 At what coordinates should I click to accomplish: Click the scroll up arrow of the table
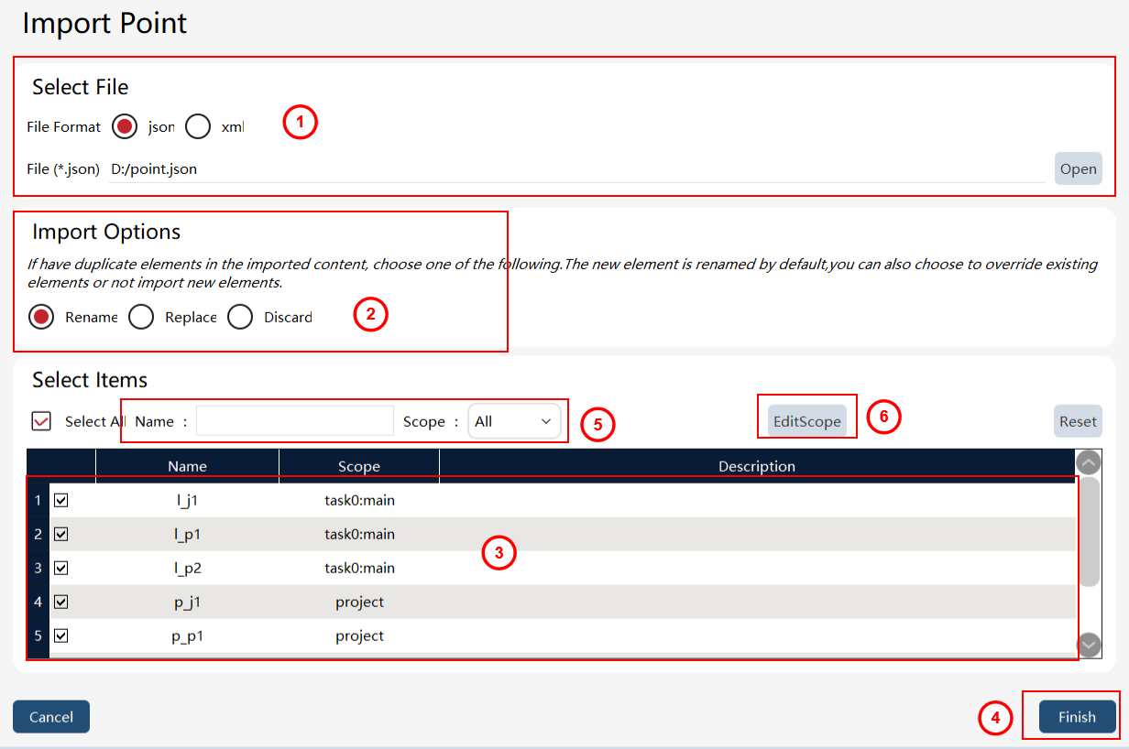point(1089,461)
